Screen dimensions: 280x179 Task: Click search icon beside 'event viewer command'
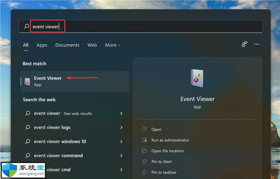pyautogui.click(x=28, y=156)
